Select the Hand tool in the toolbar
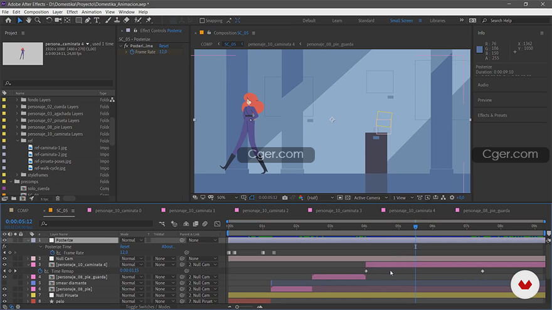 coord(29,20)
